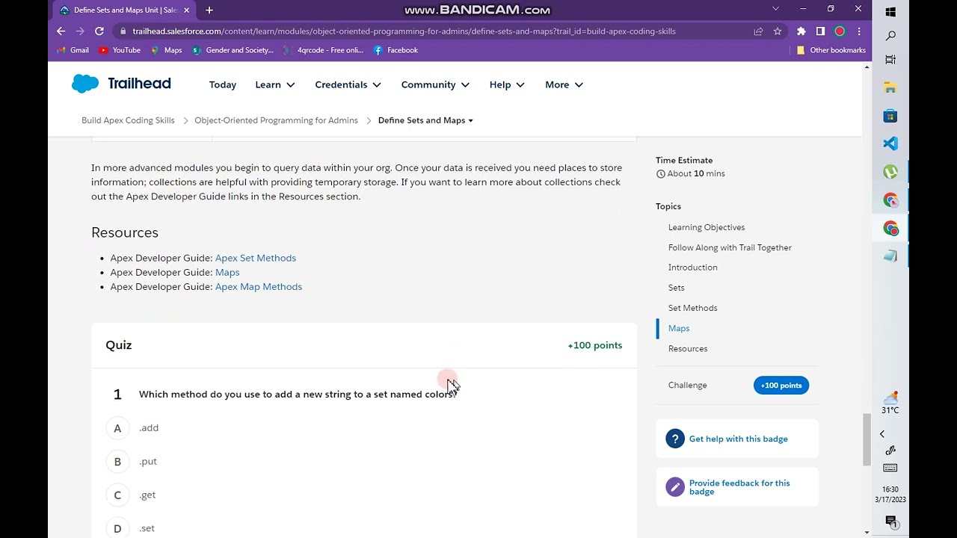Viewport: 957px width, 538px height.
Task: Jump to Set Methods topic
Action: 692,308
